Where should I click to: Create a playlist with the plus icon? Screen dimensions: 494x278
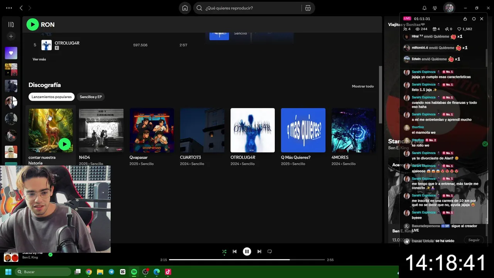click(11, 36)
